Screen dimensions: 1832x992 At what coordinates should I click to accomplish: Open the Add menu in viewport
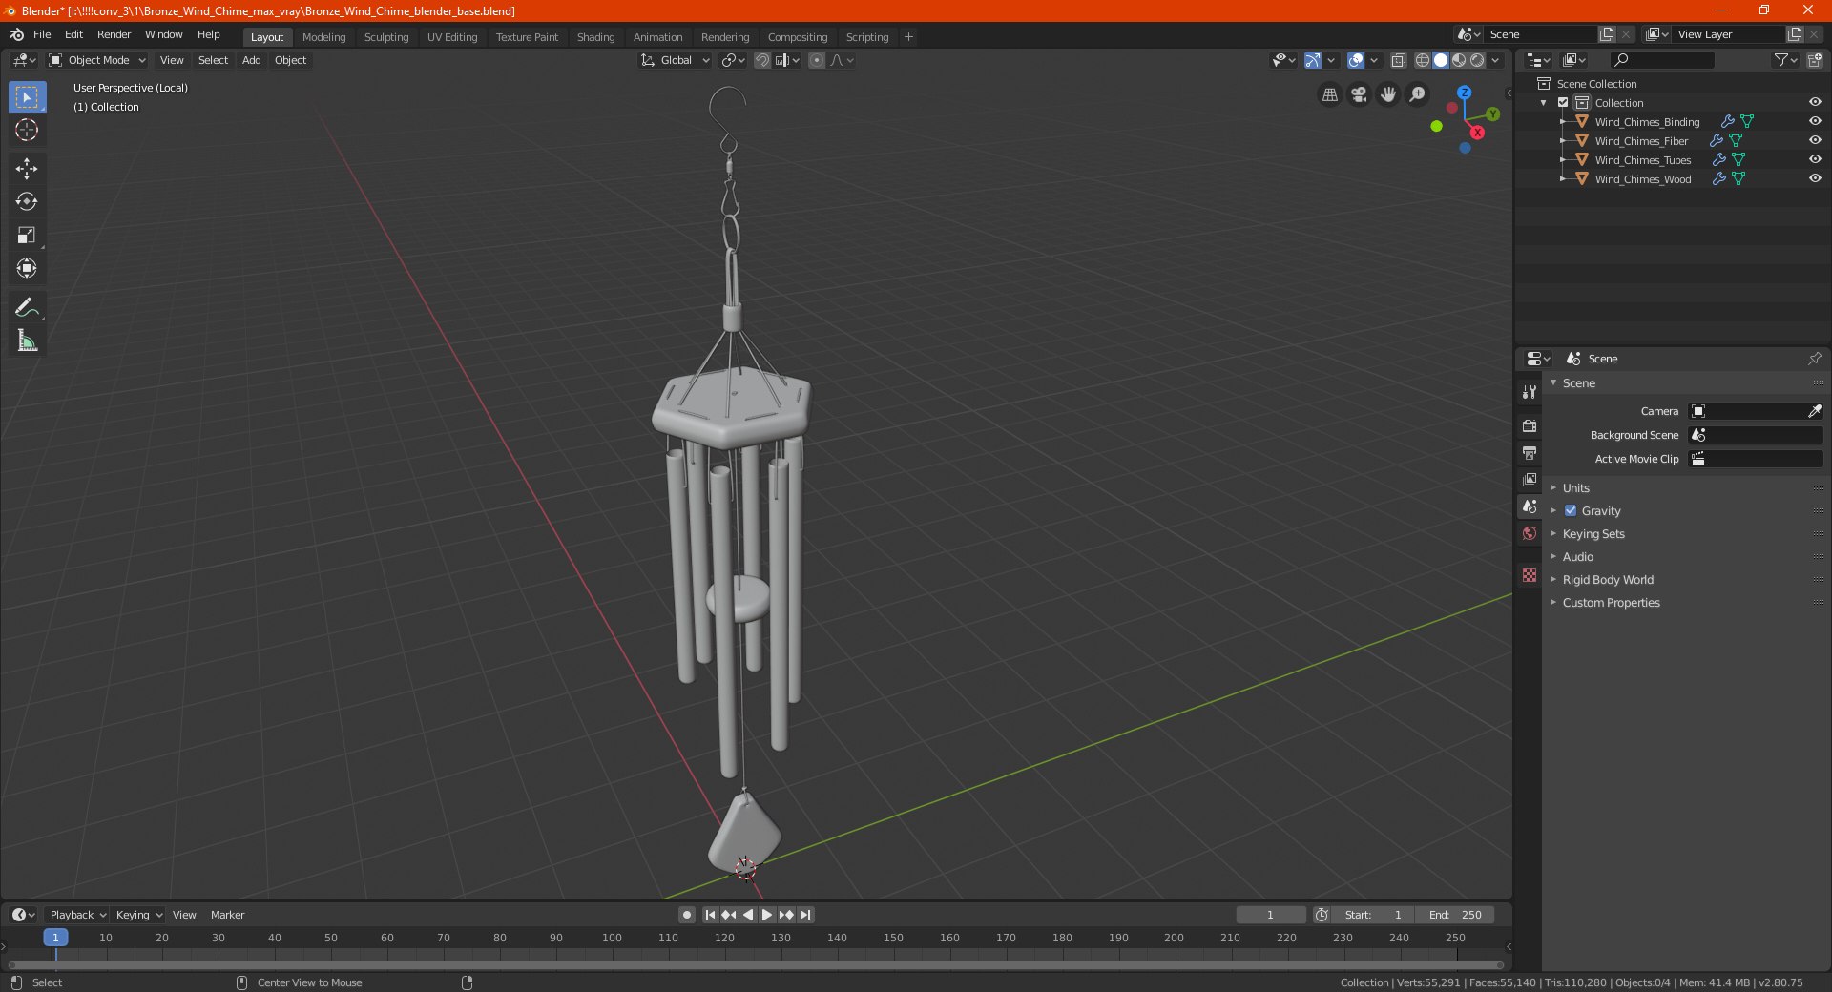(x=251, y=60)
